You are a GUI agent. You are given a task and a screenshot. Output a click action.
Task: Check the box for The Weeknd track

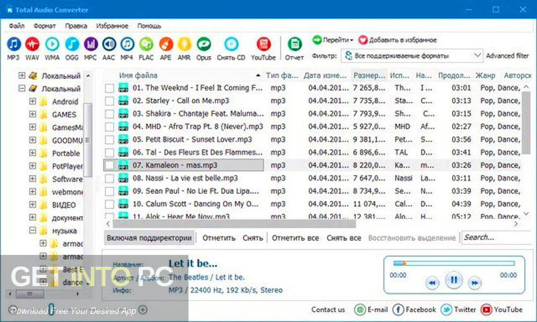click(110, 88)
